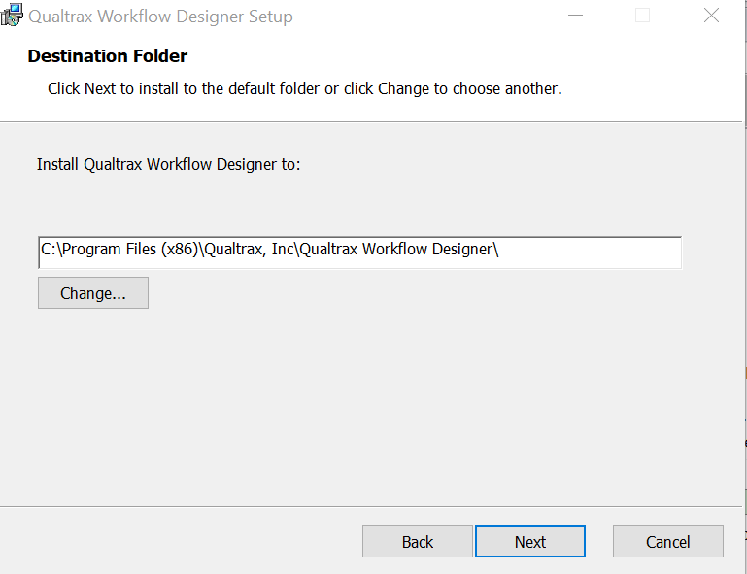Image resolution: width=747 pixels, height=574 pixels.
Task: Click 'Program Files (x86)' inside the path box
Action: coord(130,250)
